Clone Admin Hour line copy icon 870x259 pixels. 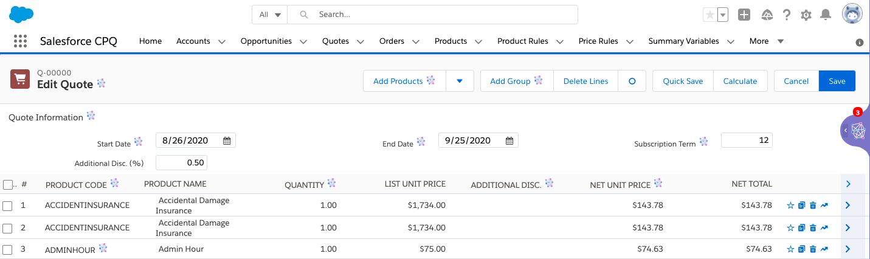point(802,249)
